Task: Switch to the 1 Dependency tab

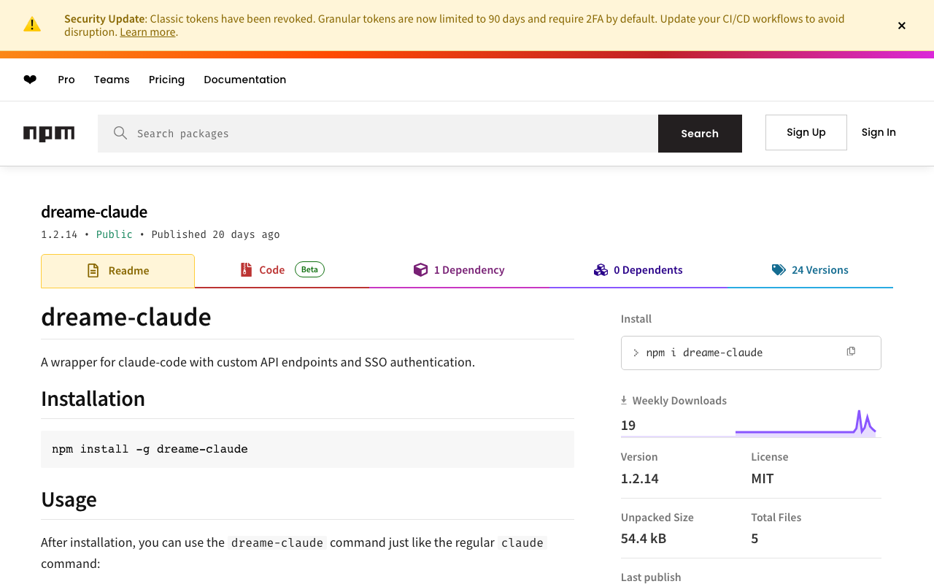Action: pyautogui.click(x=468, y=270)
